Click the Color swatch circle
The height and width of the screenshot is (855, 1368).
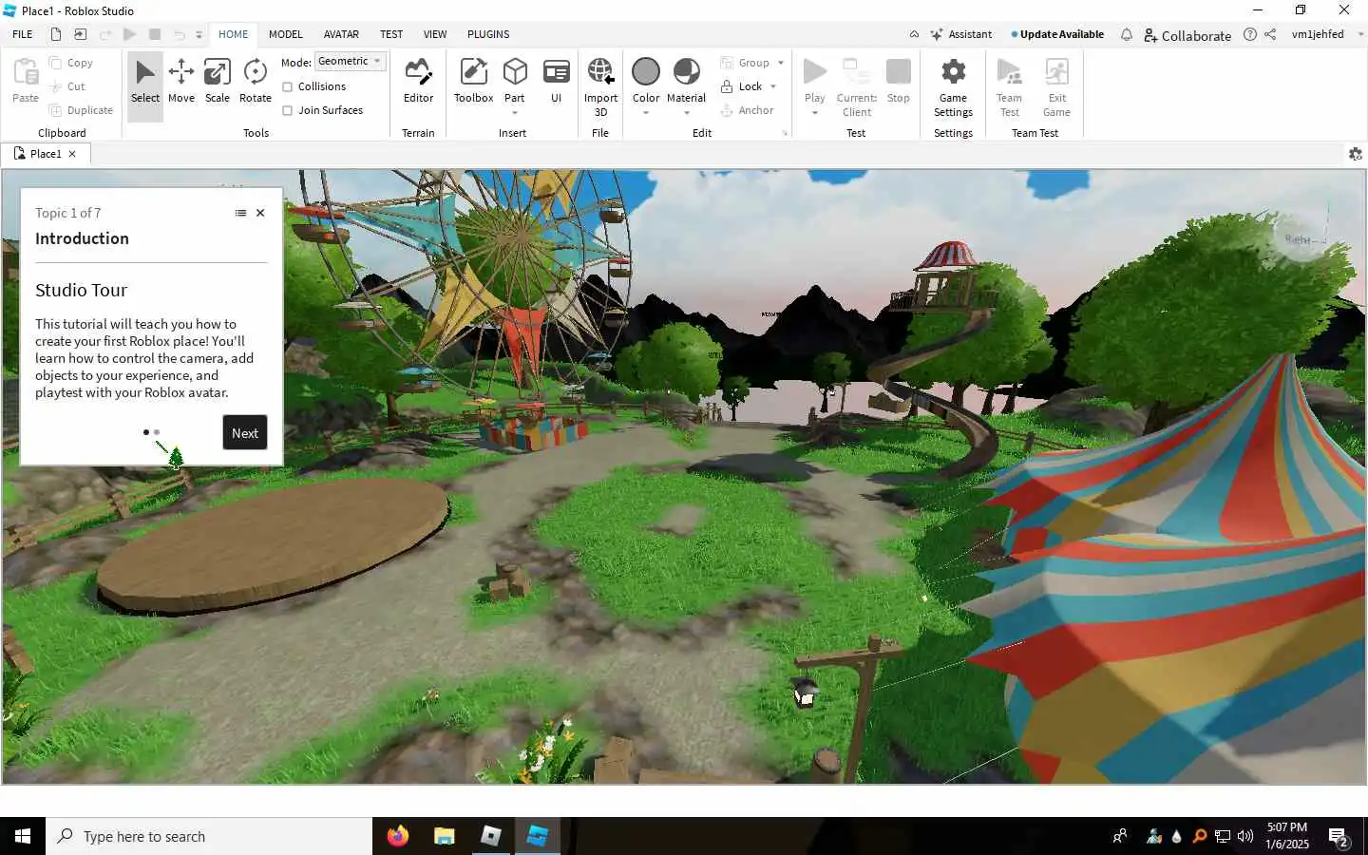click(646, 72)
